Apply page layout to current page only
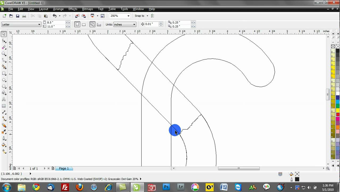Screen dimensions: 340x192 point(99,25)
